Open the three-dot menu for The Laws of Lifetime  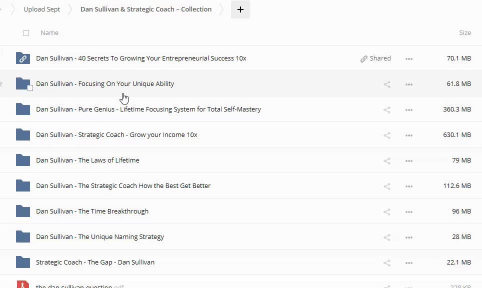click(409, 160)
